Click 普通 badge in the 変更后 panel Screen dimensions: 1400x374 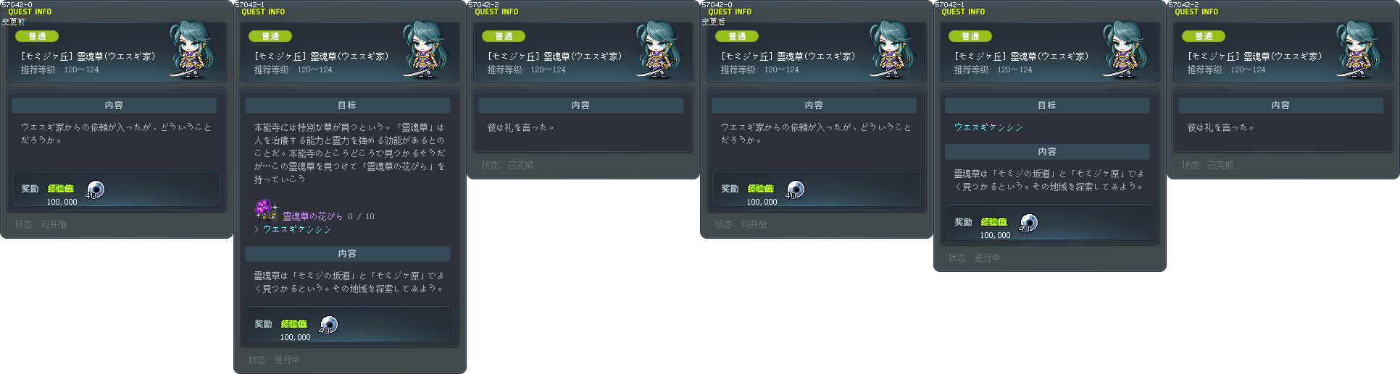click(x=737, y=36)
